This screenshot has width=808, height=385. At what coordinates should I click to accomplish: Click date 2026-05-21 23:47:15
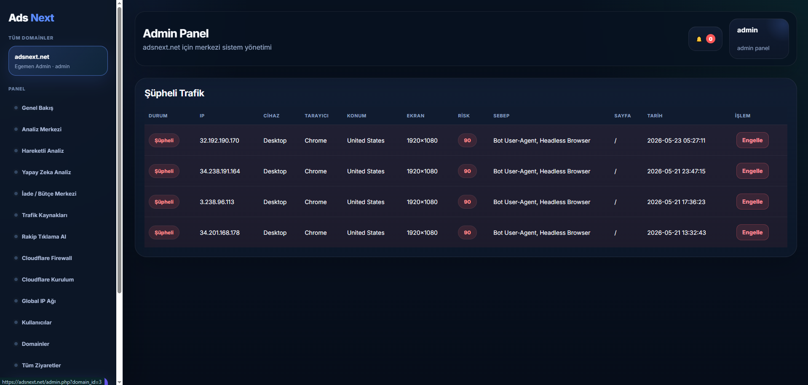[x=676, y=171]
